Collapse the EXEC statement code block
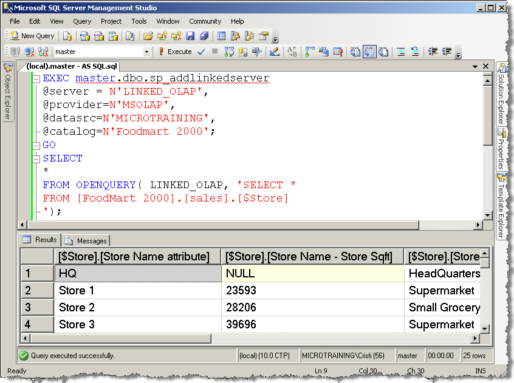514x383 pixels. tap(36, 78)
